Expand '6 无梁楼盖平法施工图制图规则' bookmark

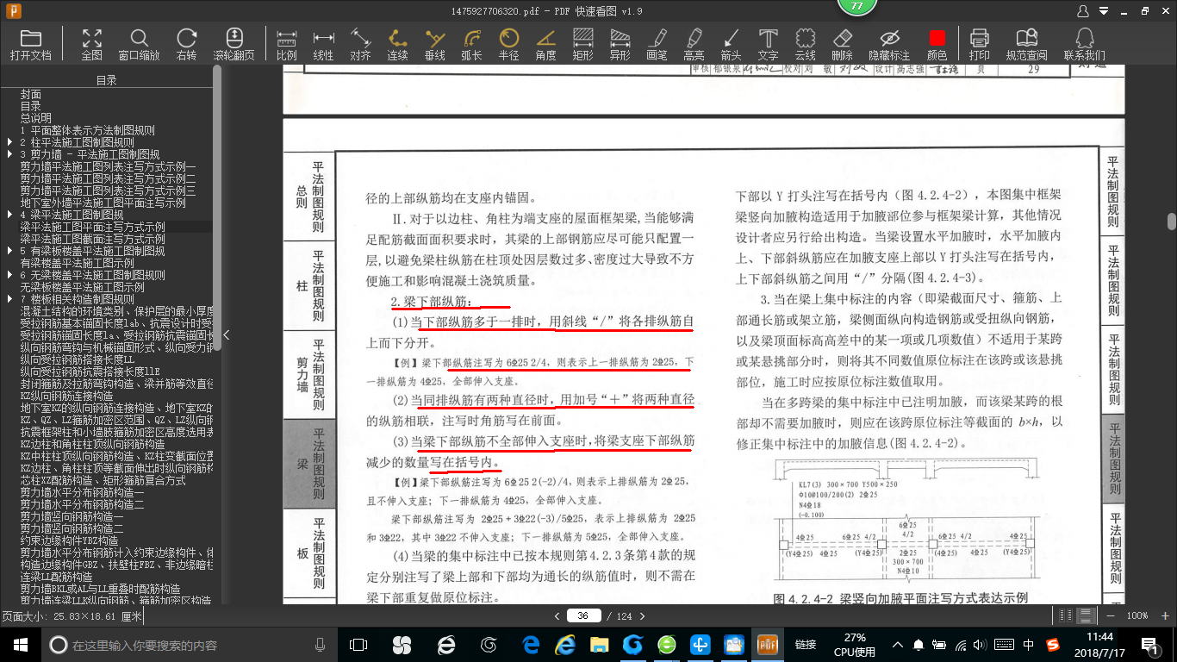[x=9, y=275]
